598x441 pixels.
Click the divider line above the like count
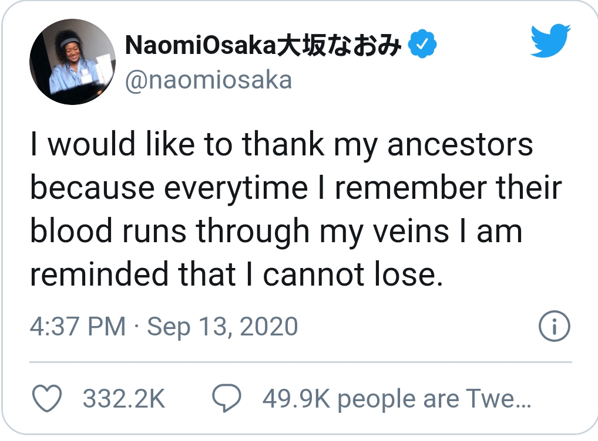300,362
